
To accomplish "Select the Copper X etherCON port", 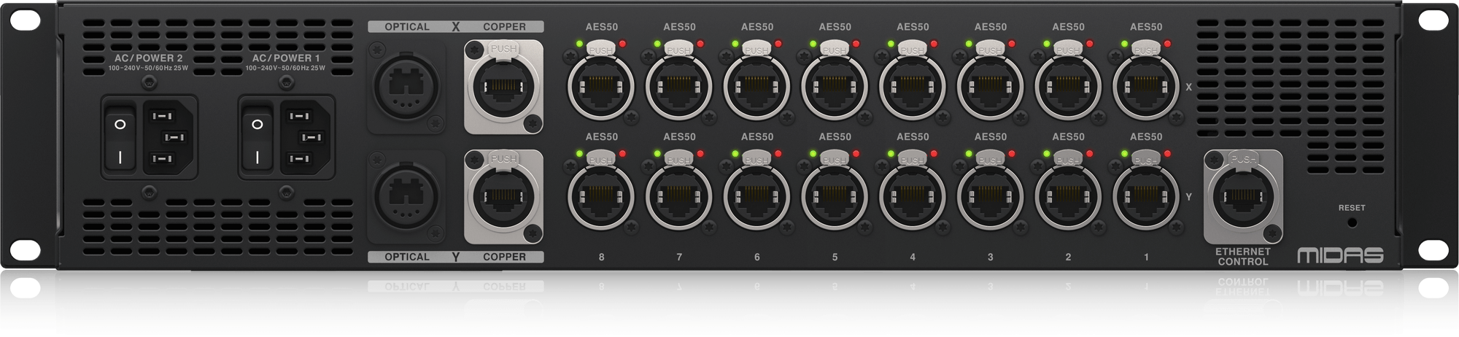I will [x=503, y=85].
